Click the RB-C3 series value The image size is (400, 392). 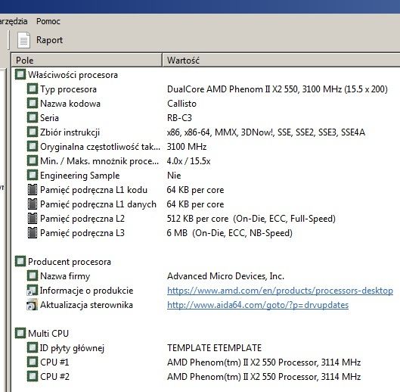(x=179, y=118)
